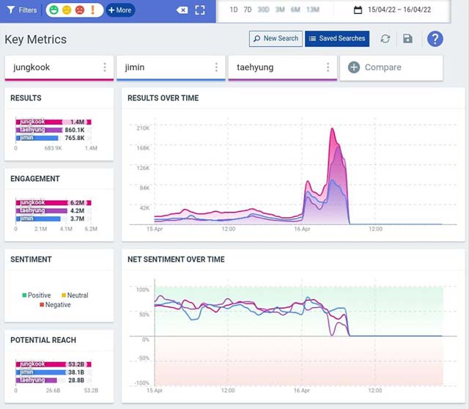Click the Results Over Time heading

(163, 98)
